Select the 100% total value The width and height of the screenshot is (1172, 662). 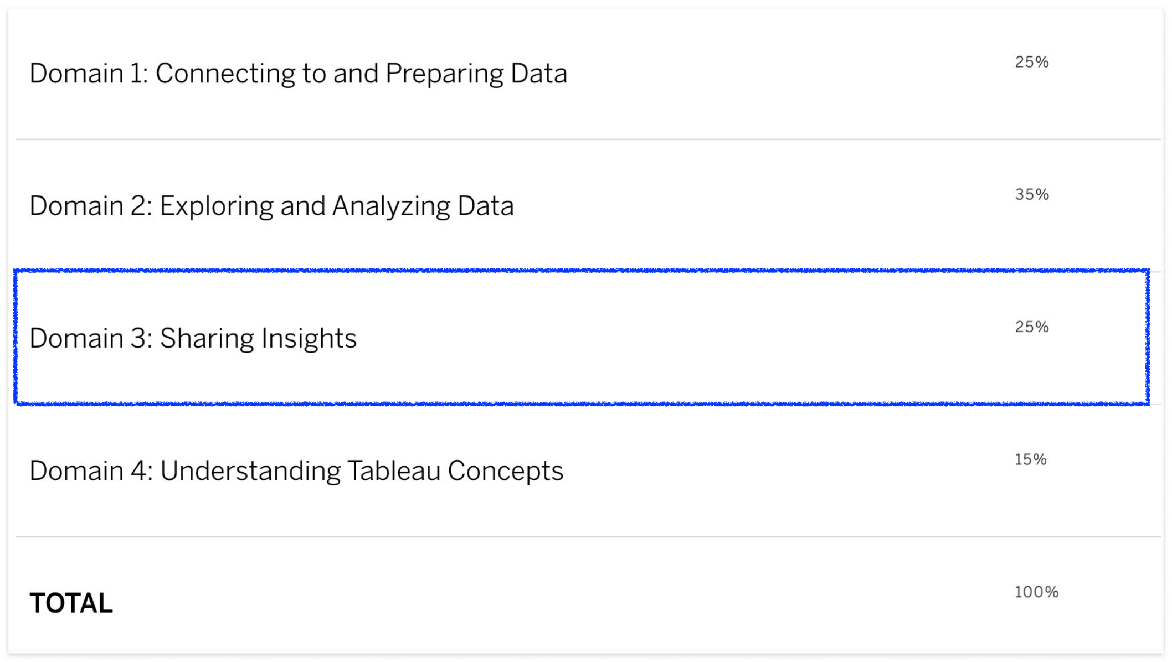[x=1036, y=592]
